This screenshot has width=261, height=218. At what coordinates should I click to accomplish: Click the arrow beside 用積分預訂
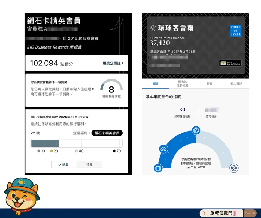pyautogui.click(x=123, y=63)
